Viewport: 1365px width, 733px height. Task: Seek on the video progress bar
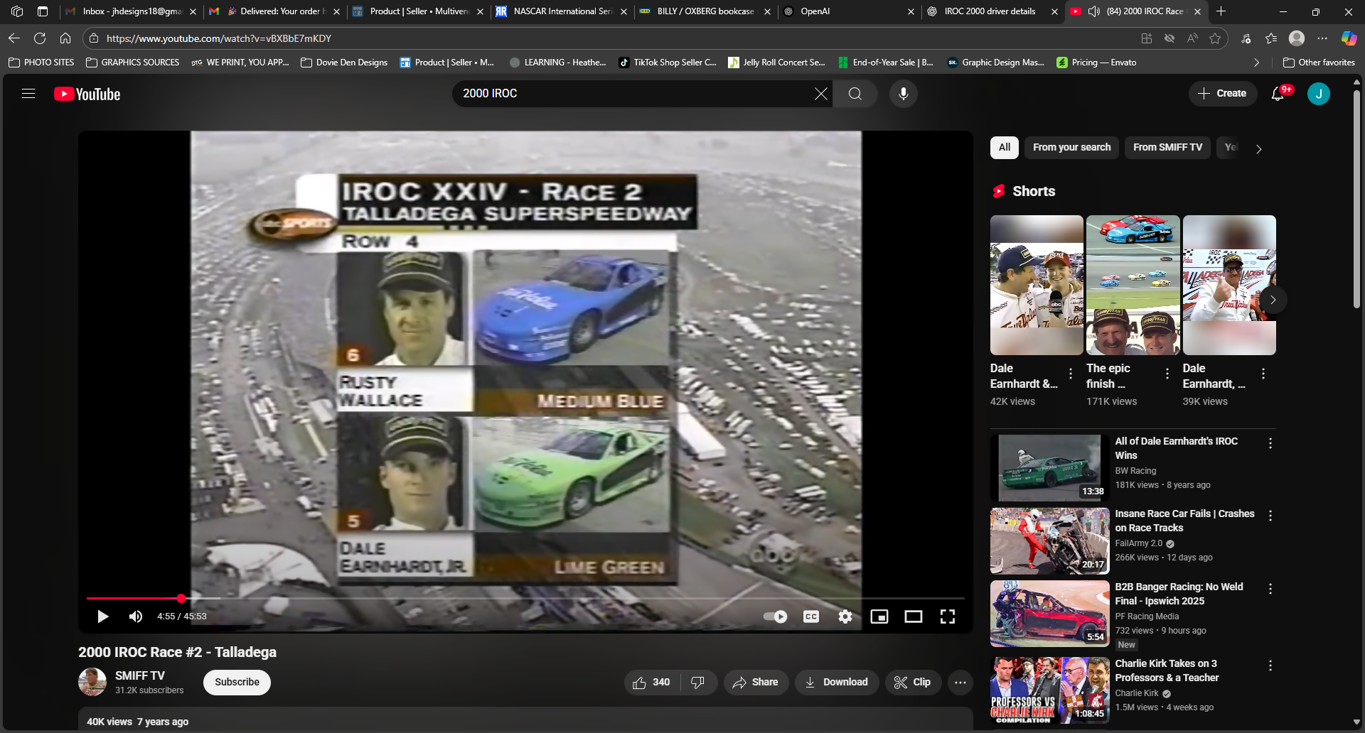tap(525, 599)
